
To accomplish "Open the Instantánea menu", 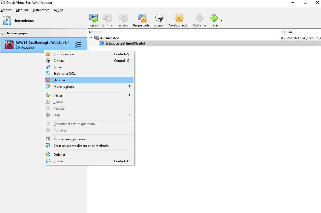I will pyautogui.click(x=41, y=10).
